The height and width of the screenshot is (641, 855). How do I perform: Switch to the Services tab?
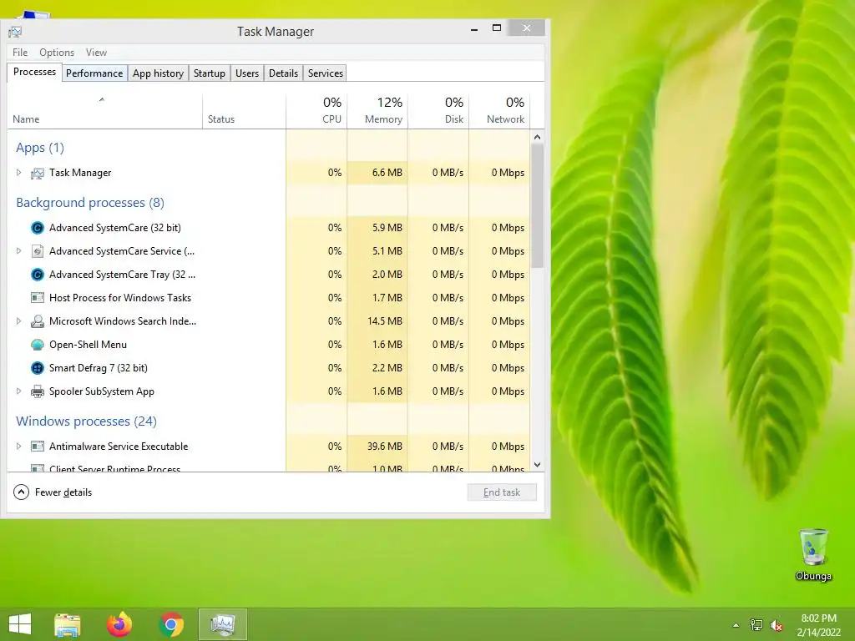point(326,73)
